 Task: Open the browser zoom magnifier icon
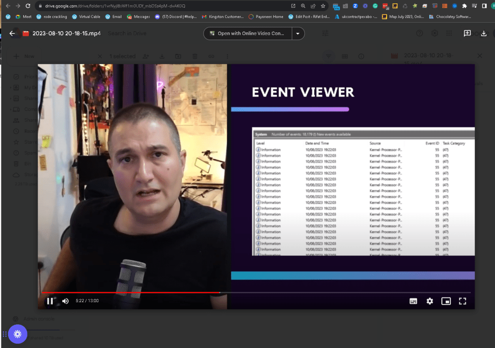pyautogui.click(x=303, y=6)
